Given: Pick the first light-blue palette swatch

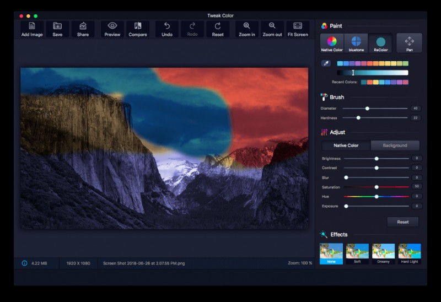Looking at the screenshot, I should point(340,63).
